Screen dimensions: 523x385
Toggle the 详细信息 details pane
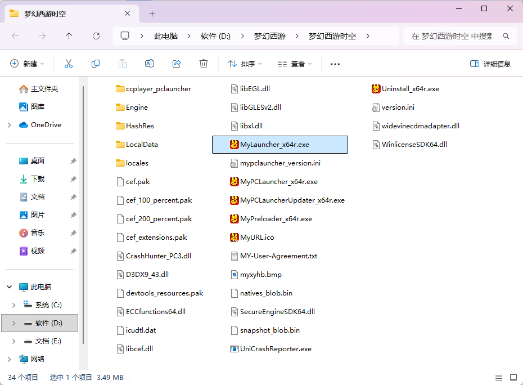pos(490,64)
